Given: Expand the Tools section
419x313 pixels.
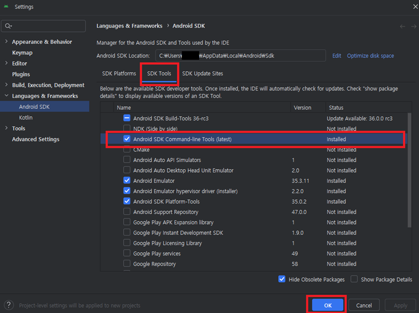Looking at the screenshot, I should coord(6,128).
